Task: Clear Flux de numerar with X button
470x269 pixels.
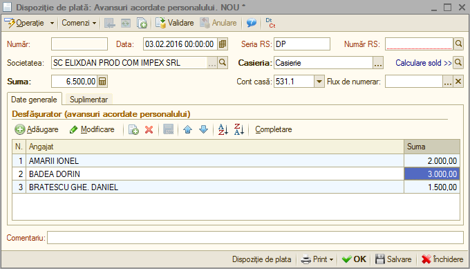Action: coord(458,82)
